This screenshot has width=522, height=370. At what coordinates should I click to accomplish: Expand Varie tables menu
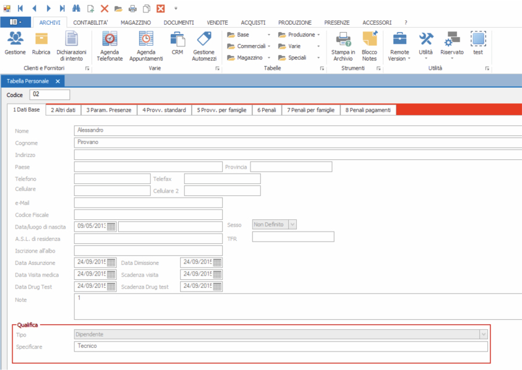point(299,46)
